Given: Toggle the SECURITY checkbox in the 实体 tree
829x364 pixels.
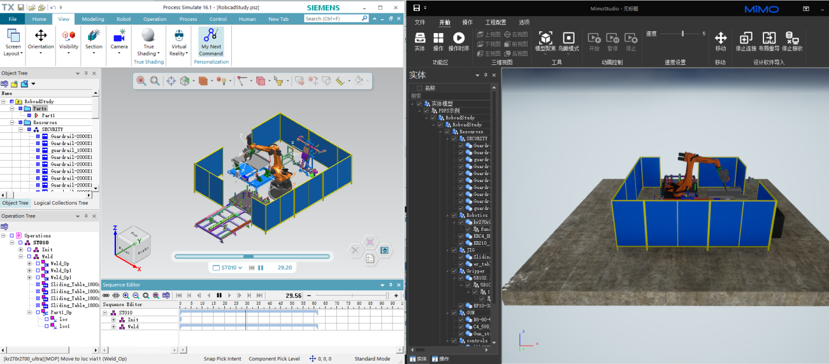Looking at the screenshot, I should point(455,139).
